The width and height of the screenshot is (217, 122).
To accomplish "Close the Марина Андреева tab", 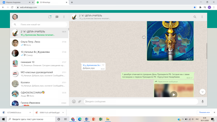I will (x=33, y=2).
